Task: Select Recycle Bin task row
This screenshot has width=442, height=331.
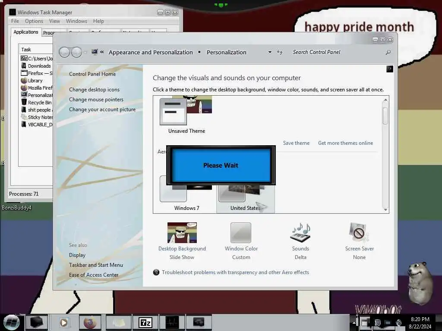Action: pos(36,103)
